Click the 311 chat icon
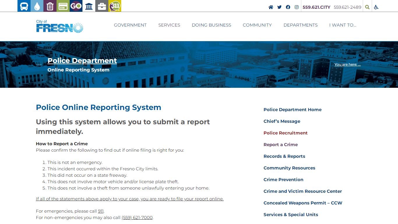 [x=115, y=6]
